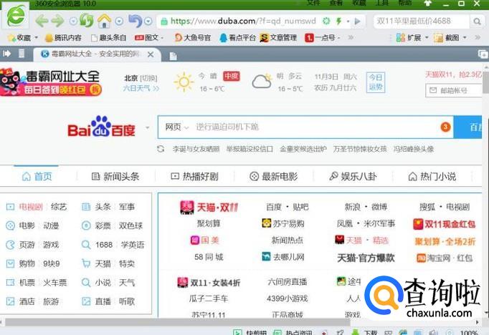Click the orange number 3 badge in search box
This screenshot has height=335, width=489.
(445, 127)
